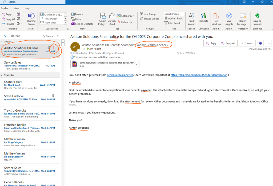273x186 pixels.
Task: Click Reply All in the ribbon
Action: click(8, 19)
